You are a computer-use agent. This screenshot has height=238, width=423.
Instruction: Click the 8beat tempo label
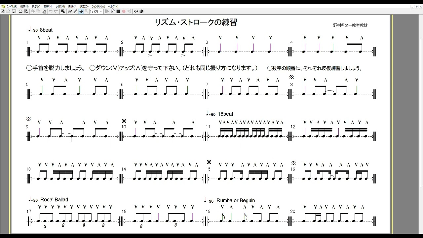[46, 30]
